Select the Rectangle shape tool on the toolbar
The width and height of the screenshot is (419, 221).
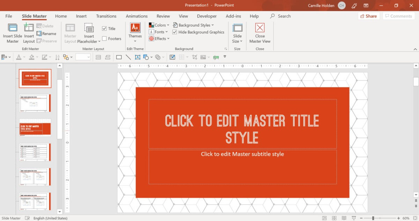pyautogui.click(x=119, y=57)
